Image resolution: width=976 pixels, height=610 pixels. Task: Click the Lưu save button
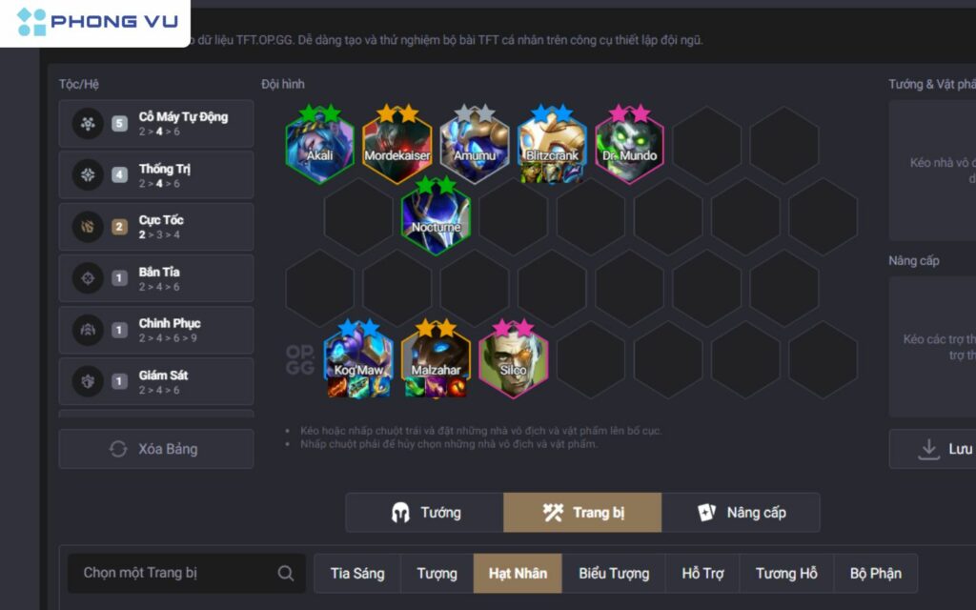click(x=934, y=449)
